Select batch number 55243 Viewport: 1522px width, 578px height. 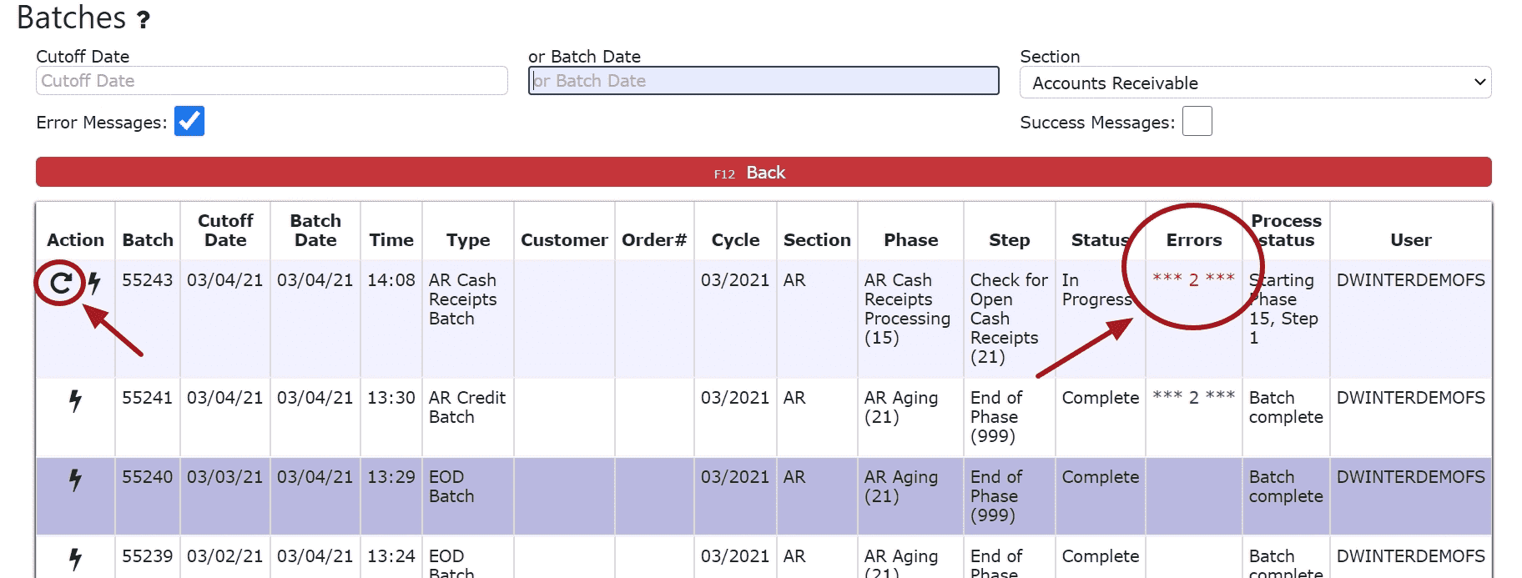click(x=148, y=280)
